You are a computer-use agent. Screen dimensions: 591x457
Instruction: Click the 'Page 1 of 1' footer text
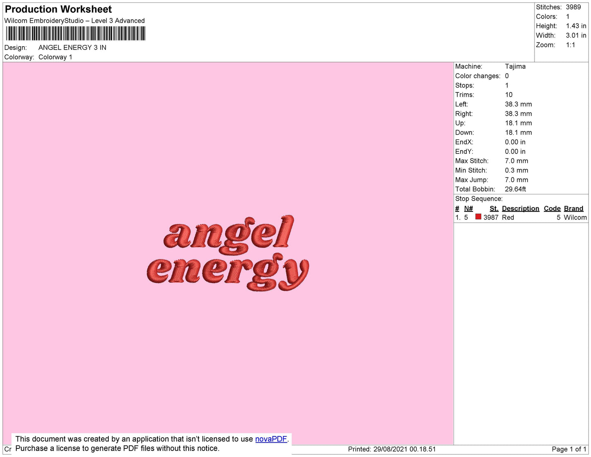pos(569,449)
